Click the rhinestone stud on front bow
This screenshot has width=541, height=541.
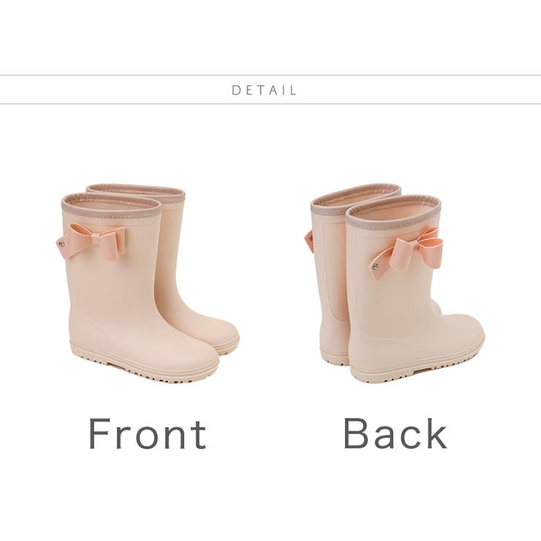point(61,244)
